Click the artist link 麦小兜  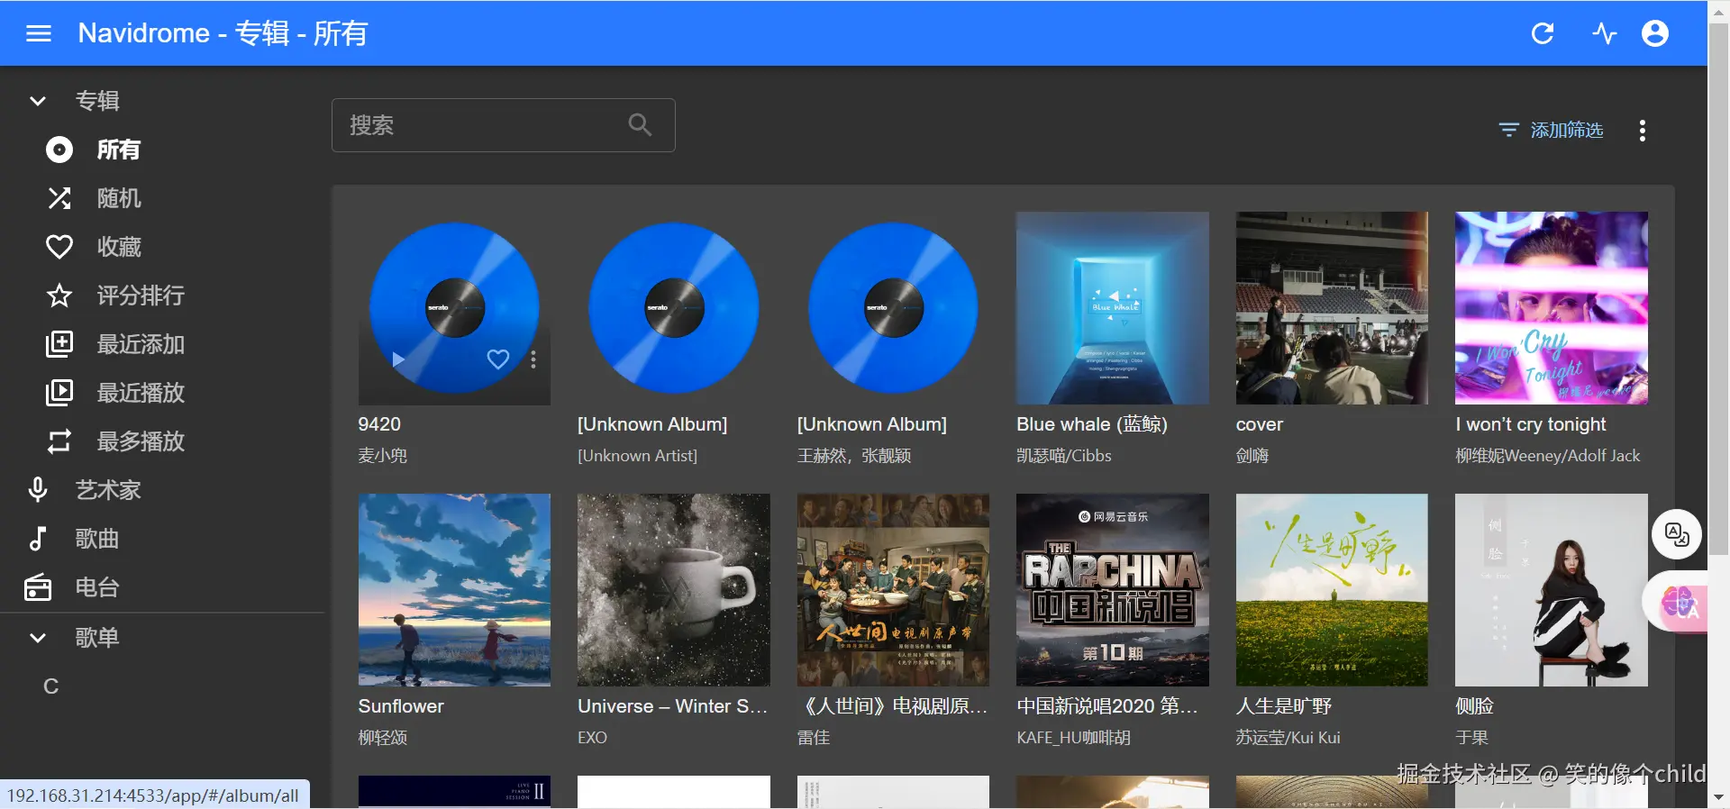coord(383,456)
